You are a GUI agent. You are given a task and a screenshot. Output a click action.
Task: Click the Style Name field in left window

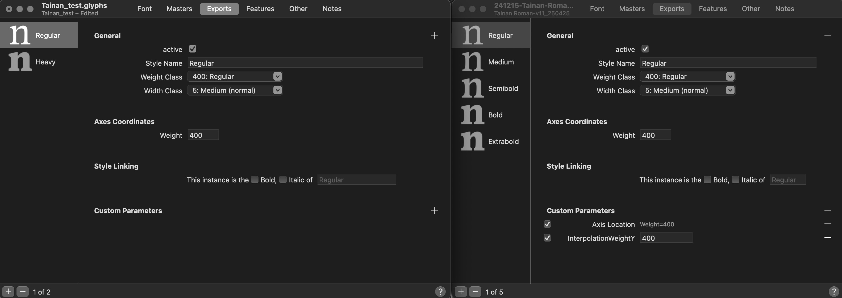pyautogui.click(x=305, y=63)
